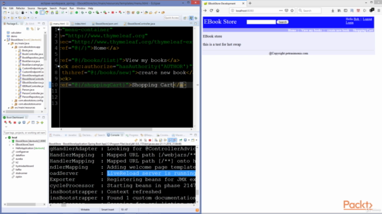The width and height of the screenshot is (382, 214).
Task: Open the Refactor menu
Action: (x=20, y=8)
